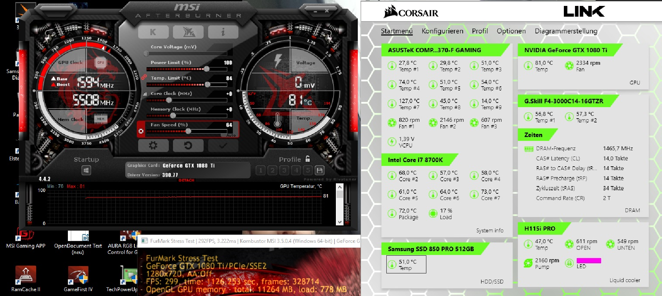
Task: Save profile with the floppy disk icon
Action: coord(320,170)
